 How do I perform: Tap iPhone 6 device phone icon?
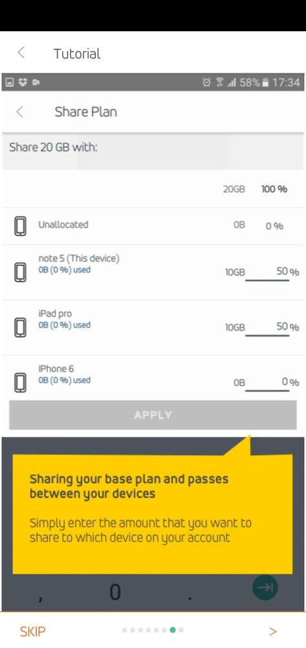pyautogui.click(x=20, y=382)
